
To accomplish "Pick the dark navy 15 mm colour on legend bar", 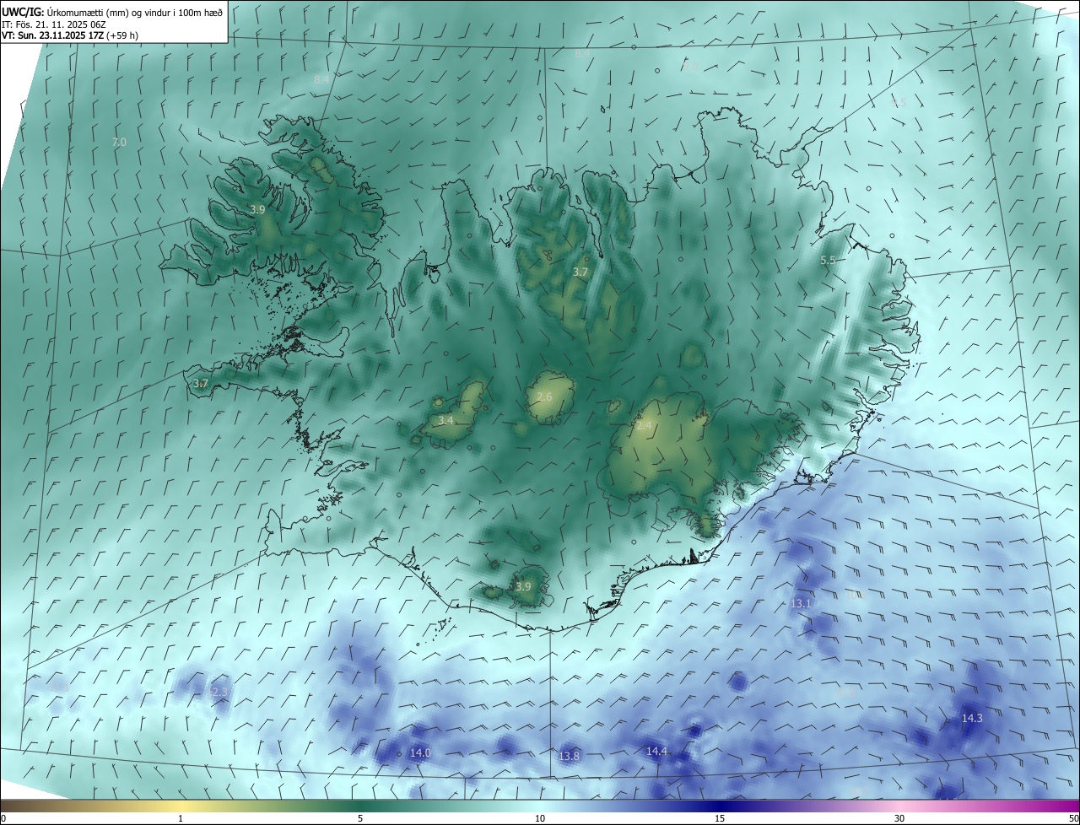I will tap(720, 806).
